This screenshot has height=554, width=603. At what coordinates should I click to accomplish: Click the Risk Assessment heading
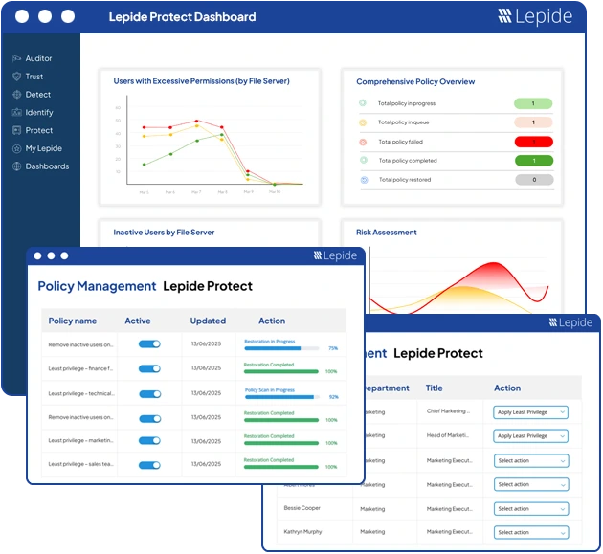coord(386,233)
